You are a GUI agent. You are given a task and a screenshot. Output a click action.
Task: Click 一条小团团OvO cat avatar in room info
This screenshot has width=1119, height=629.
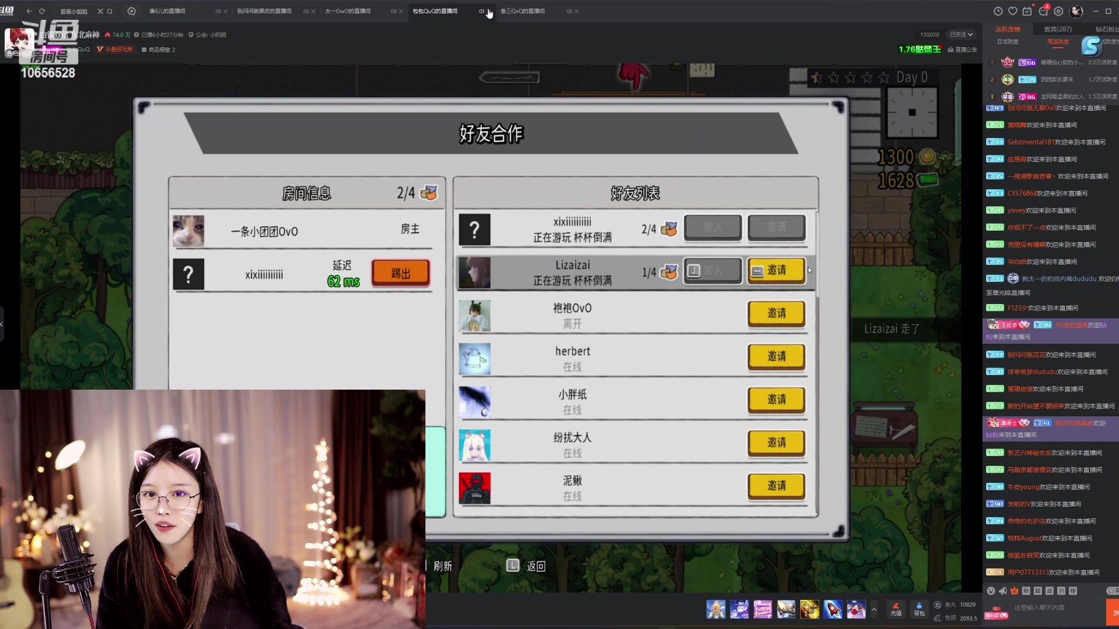tap(188, 231)
